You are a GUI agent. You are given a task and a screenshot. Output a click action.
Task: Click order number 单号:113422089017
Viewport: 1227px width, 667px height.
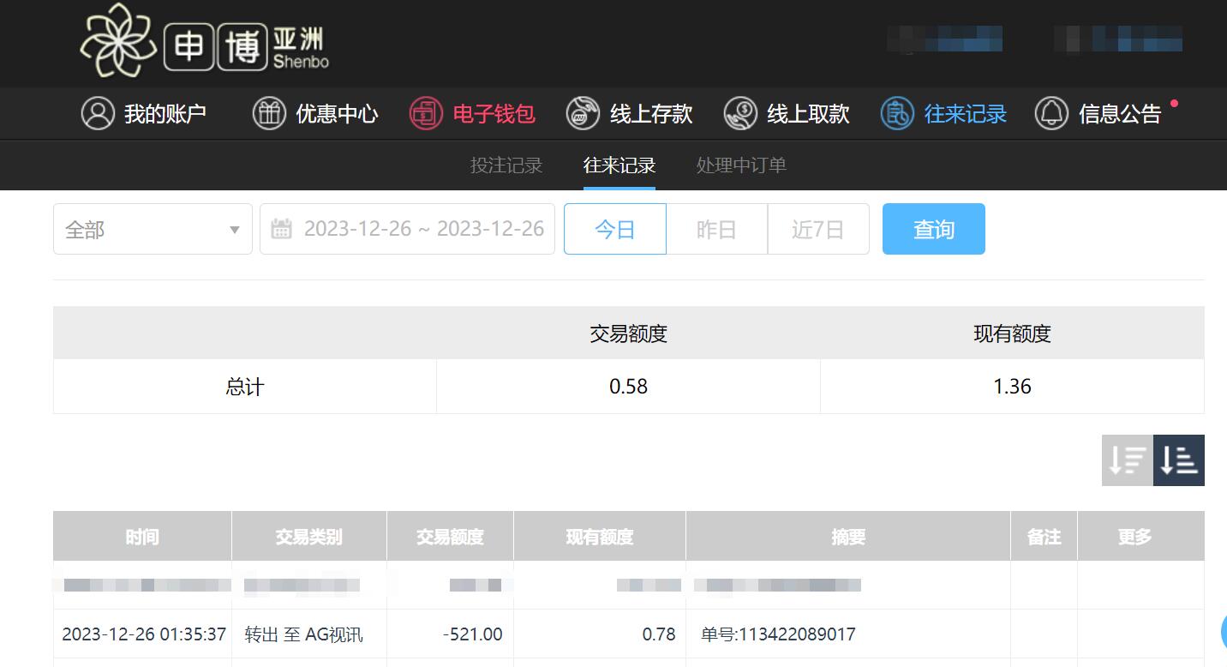click(x=778, y=634)
